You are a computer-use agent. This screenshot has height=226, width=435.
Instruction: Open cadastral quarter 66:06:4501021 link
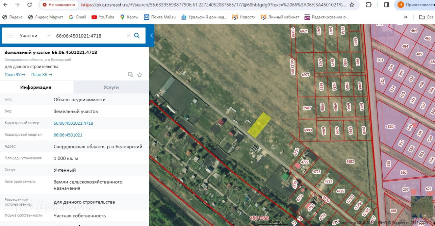tap(68, 135)
